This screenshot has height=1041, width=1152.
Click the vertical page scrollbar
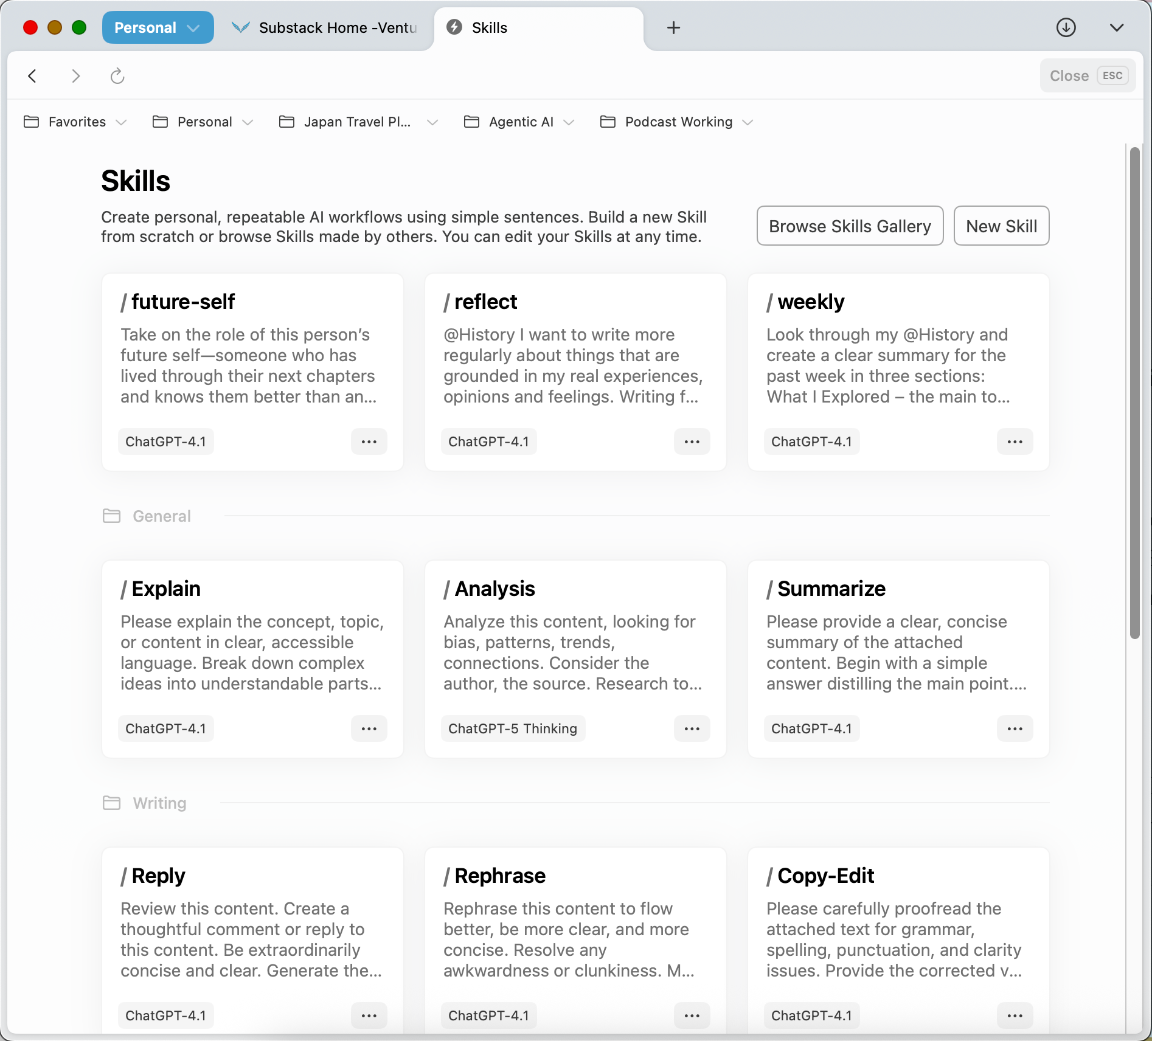(x=1134, y=393)
